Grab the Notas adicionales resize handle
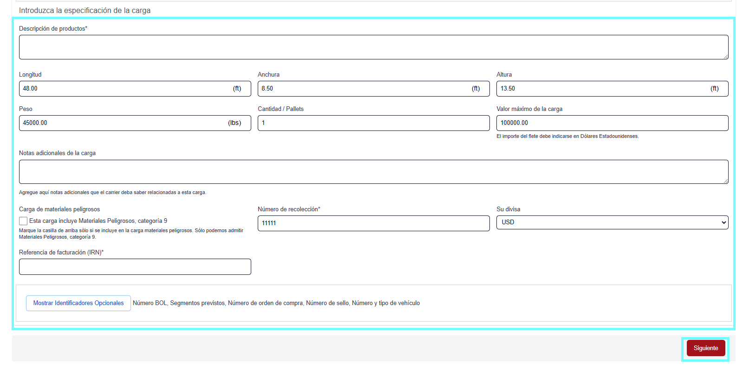Image resolution: width=743 pixels, height=371 pixels. [725, 181]
